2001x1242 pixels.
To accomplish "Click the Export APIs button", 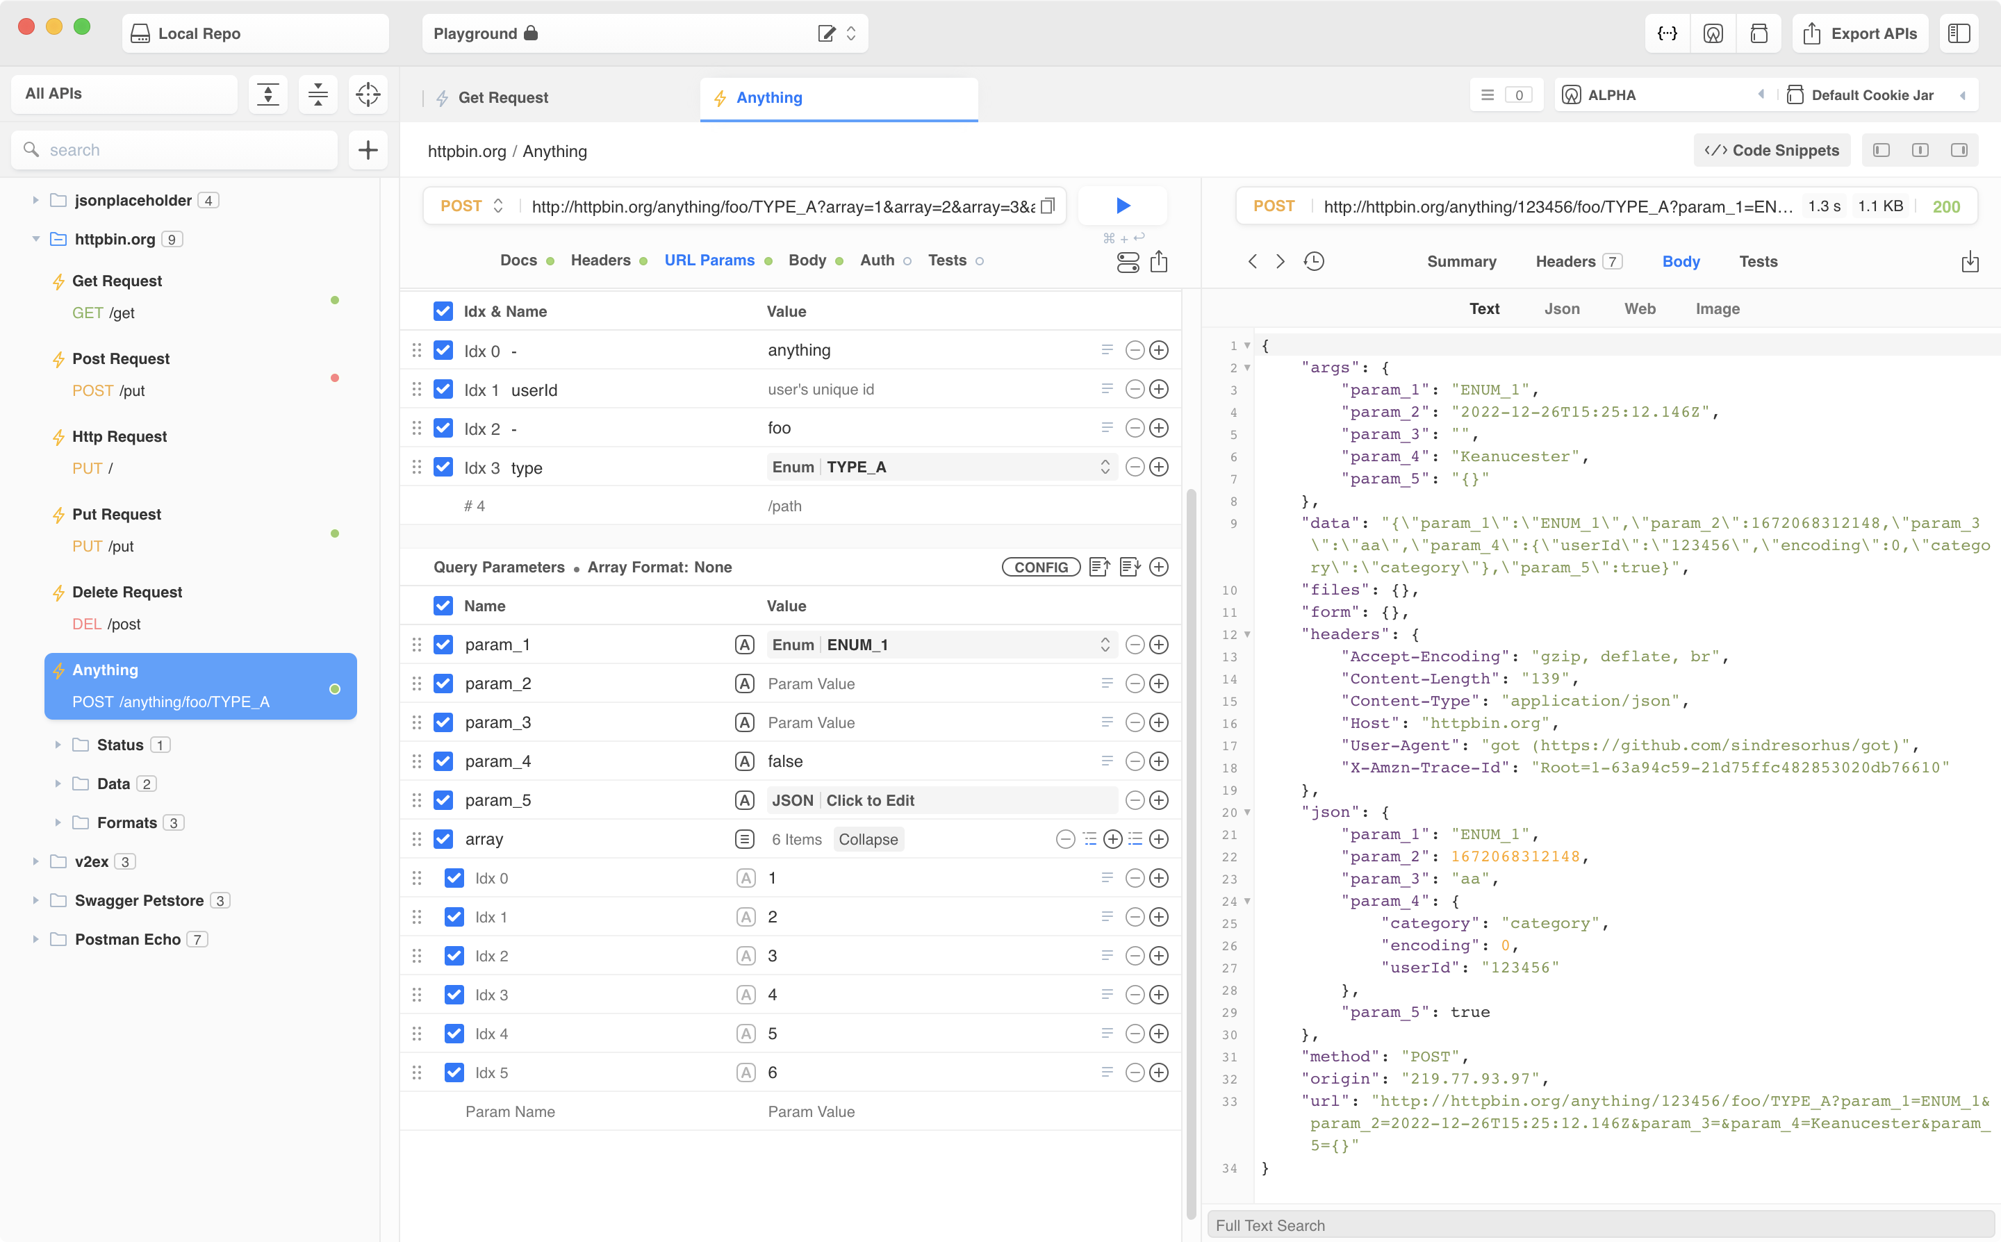I will pyautogui.click(x=1860, y=33).
